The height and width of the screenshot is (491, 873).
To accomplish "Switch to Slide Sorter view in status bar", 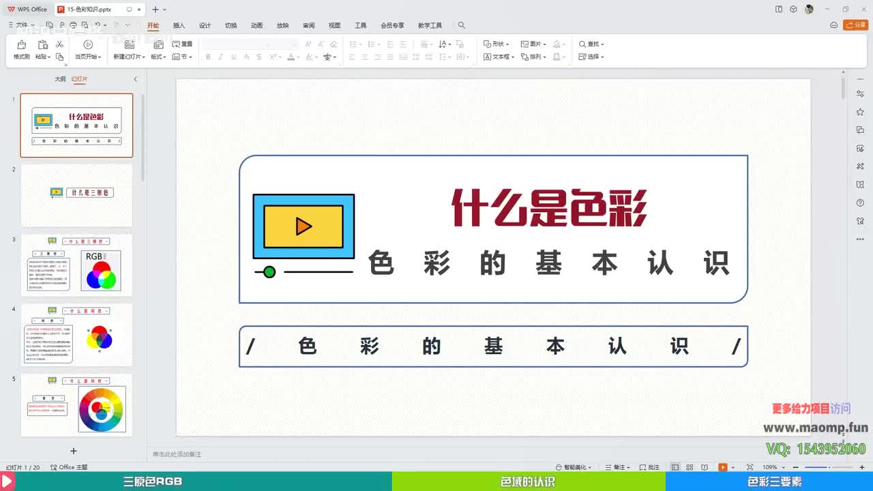I will 690,467.
